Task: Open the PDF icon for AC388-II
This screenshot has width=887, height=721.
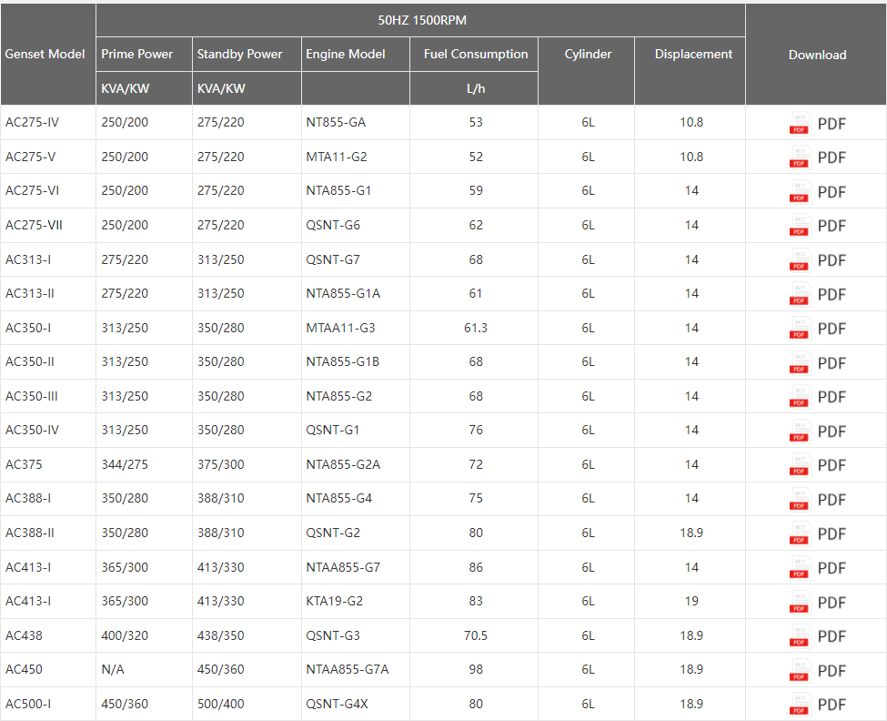Action: tap(800, 533)
